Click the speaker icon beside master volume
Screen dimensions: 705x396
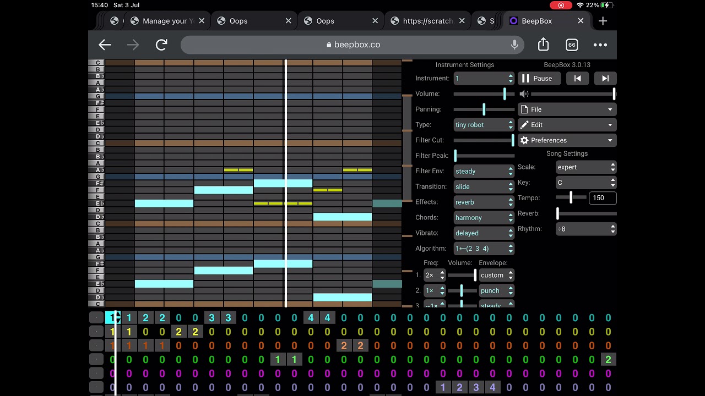(524, 94)
